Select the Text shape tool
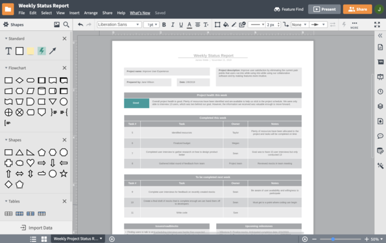Screen dimensions: 386x243 [x=8, y=51]
